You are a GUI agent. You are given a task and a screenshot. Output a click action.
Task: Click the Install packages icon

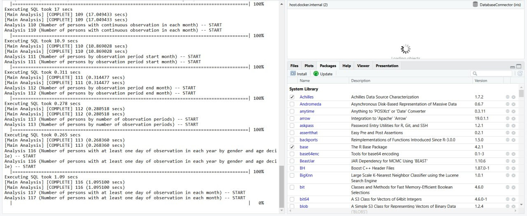(293, 73)
